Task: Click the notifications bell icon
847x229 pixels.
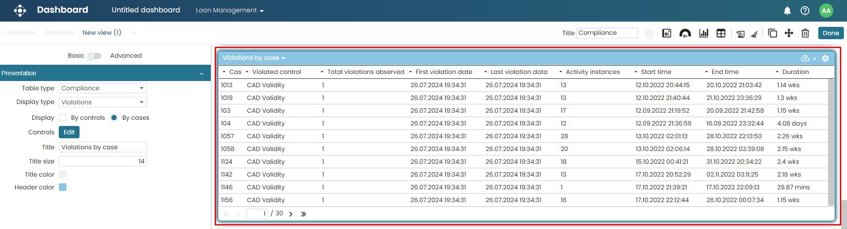Action: 787,11
